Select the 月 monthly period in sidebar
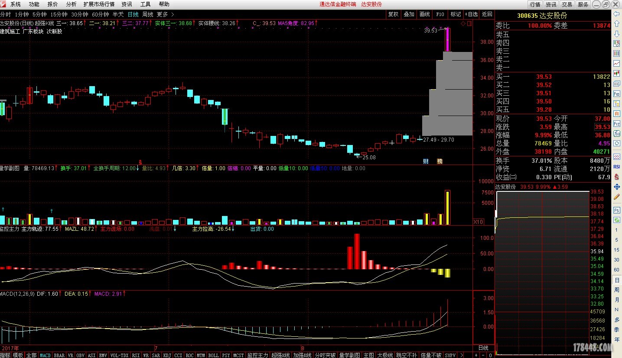Image resolution: width=622 pixels, height=358 pixels. 616,299
